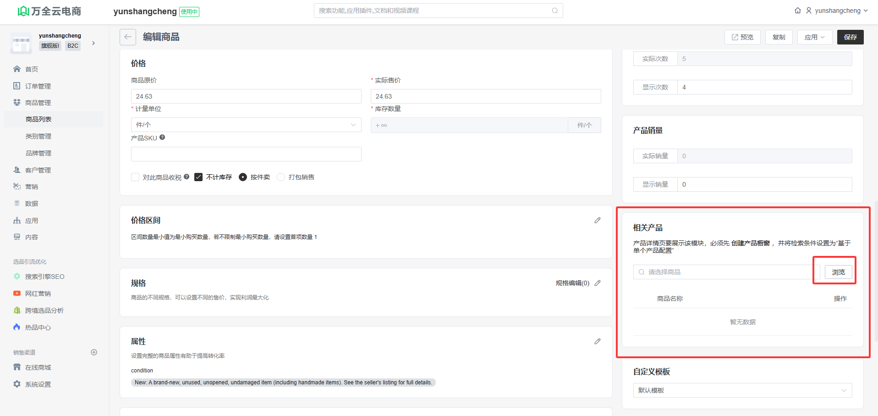
Task: Go to 订单管理 in the sidebar
Action: pos(38,86)
